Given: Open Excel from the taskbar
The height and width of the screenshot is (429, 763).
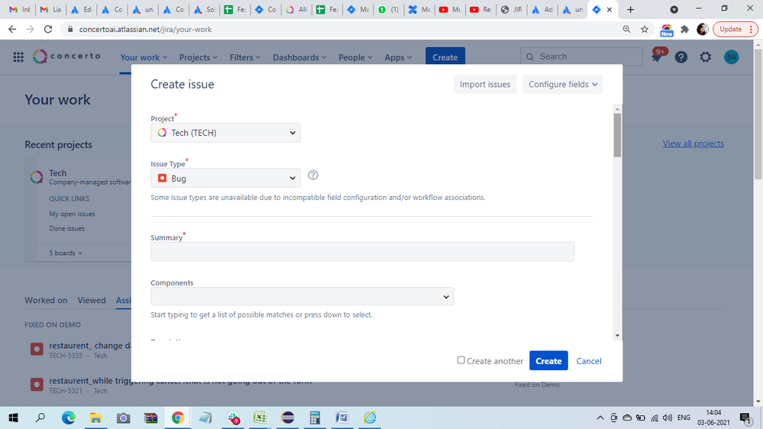Looking at the screenshot, I should pos(260,418).
